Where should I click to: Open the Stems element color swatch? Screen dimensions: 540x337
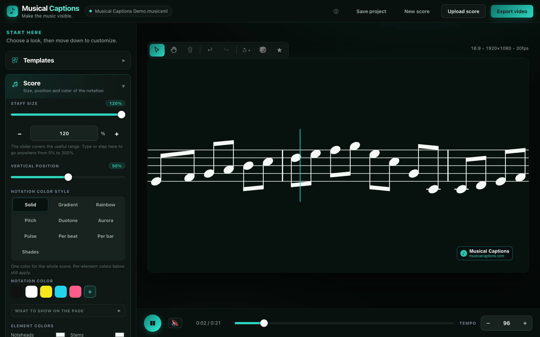pyautogui.click(x=120, y=335)
